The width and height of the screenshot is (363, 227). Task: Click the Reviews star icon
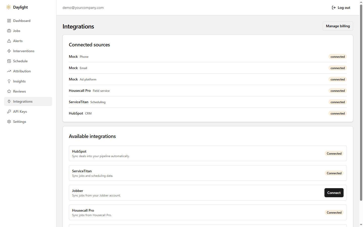9,91
